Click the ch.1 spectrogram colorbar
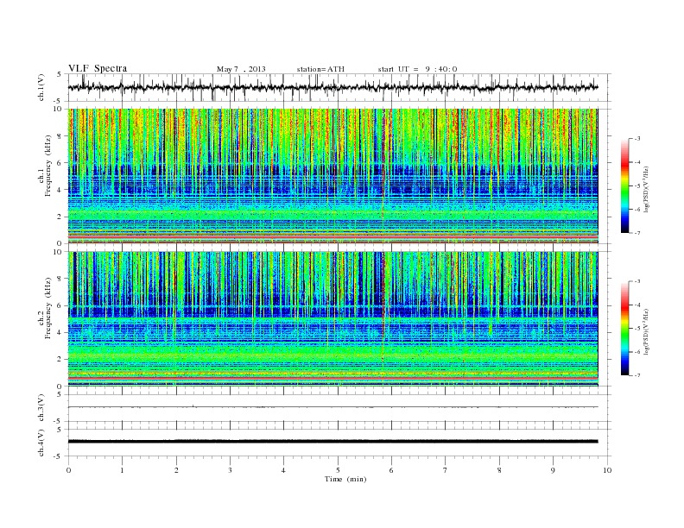 (x=624, y=185)
